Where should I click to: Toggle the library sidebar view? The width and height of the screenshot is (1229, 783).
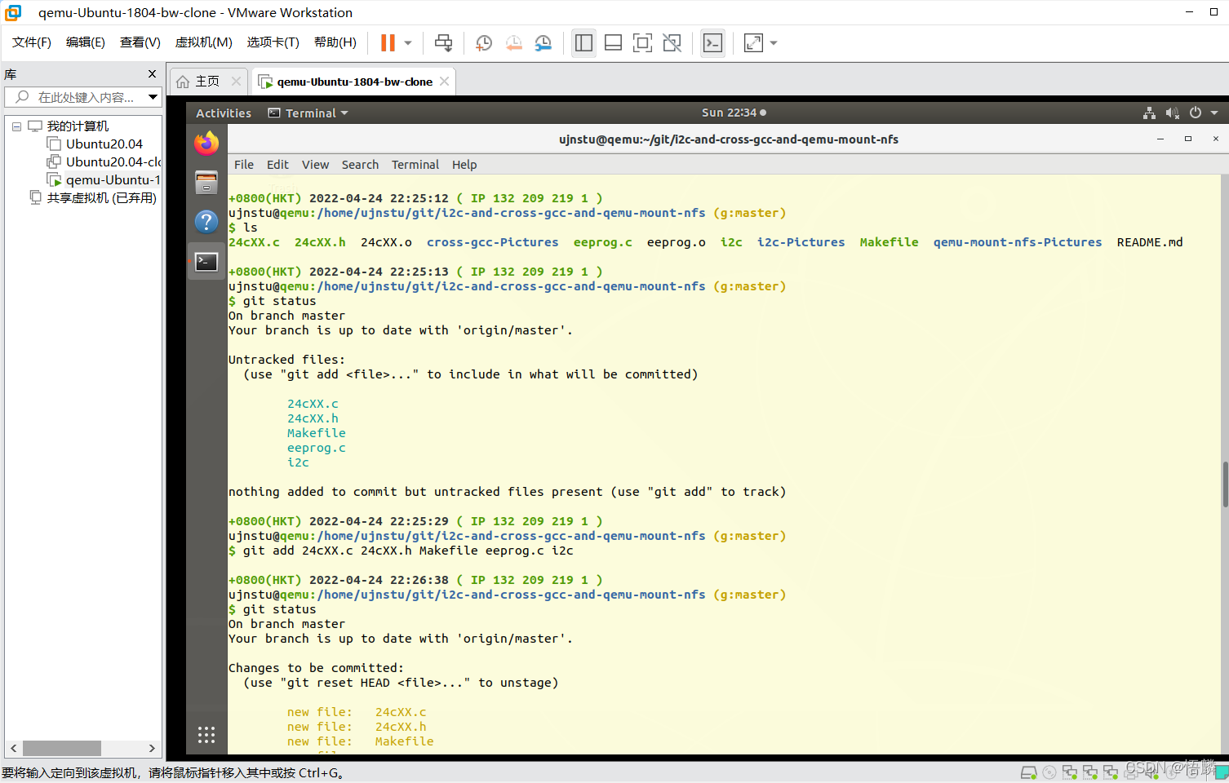tap(583, 43)
